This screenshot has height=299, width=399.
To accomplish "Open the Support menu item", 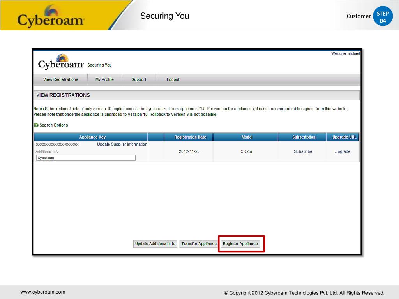I will [139, 79].
